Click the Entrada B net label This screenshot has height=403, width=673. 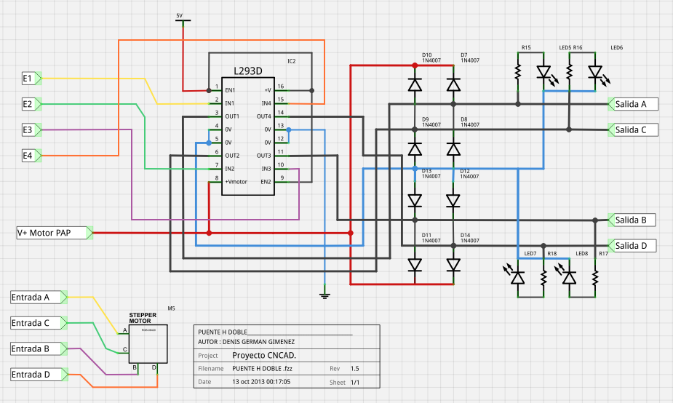(x=39, y=348)
